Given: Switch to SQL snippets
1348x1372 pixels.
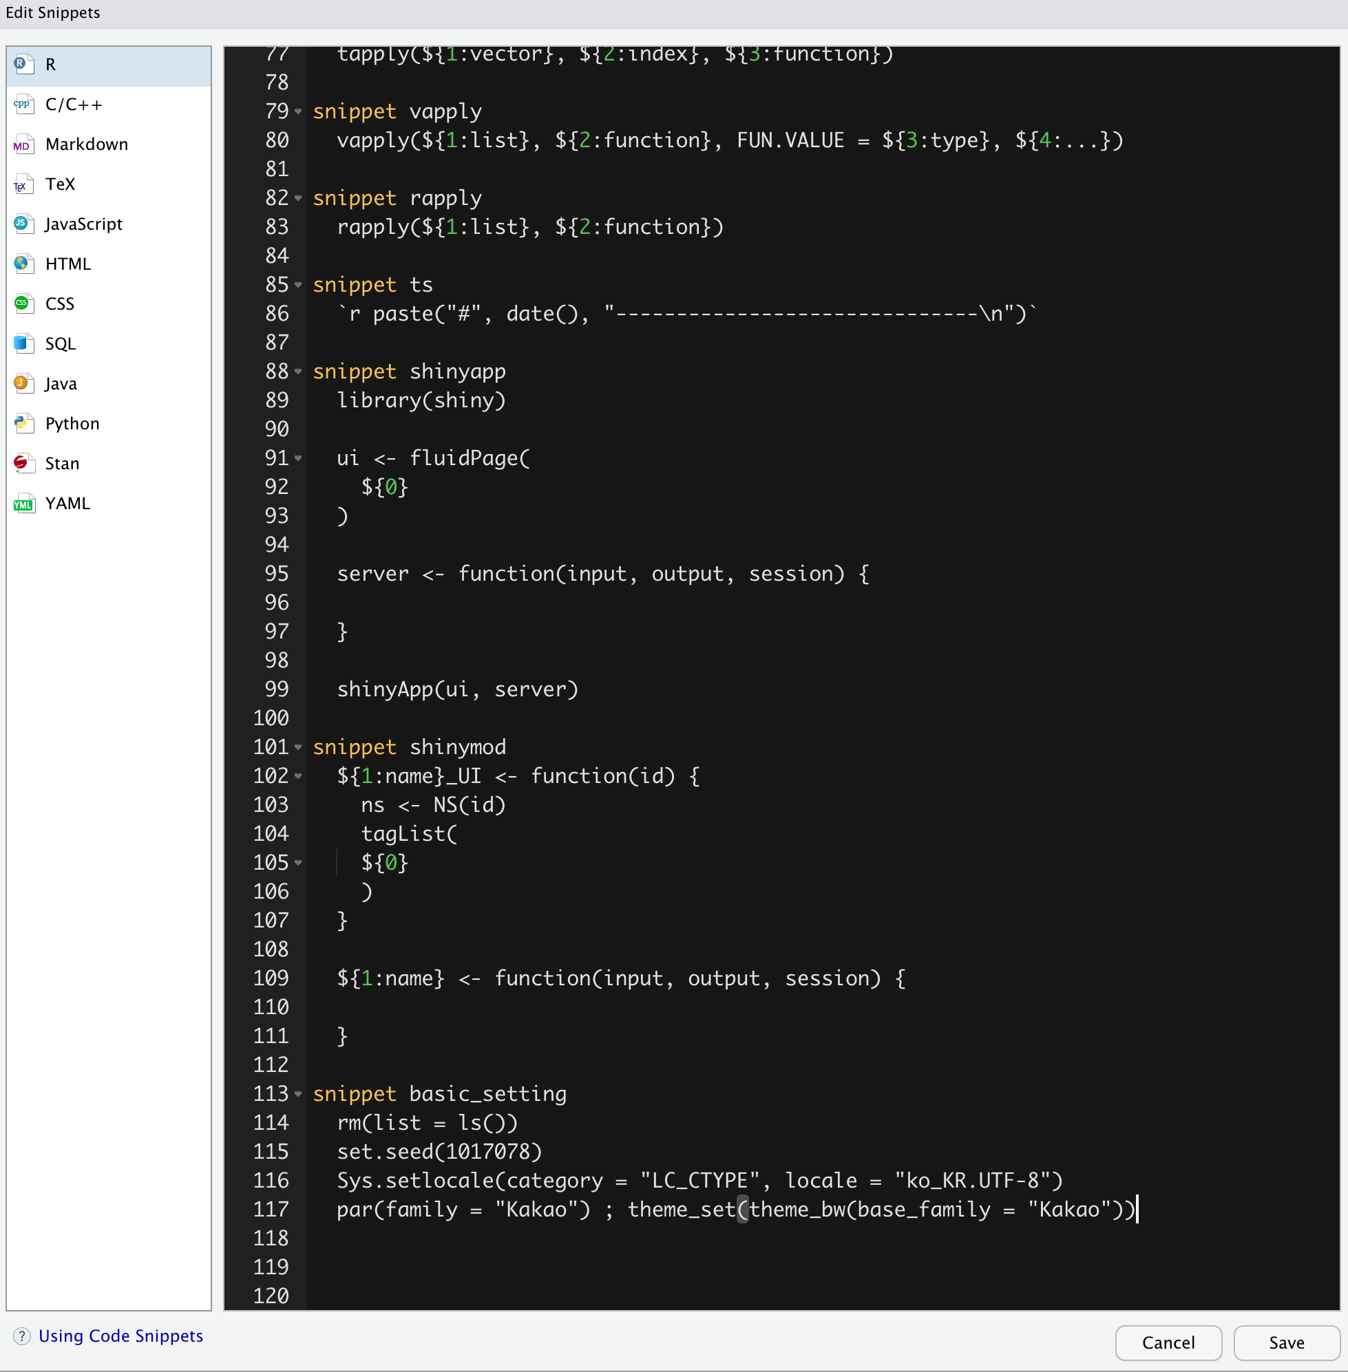Looking at the screenshot, I should (x=60, y=344).
